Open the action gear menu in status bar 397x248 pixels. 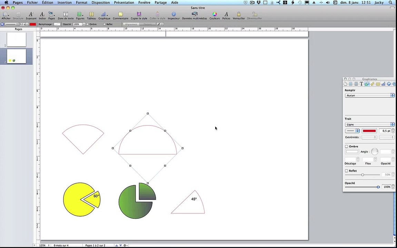(x=125, y=245)
